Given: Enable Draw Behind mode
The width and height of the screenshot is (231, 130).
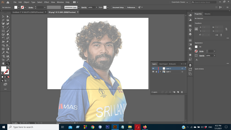Looking at the screenshot, I should click(x=5, y=81).
